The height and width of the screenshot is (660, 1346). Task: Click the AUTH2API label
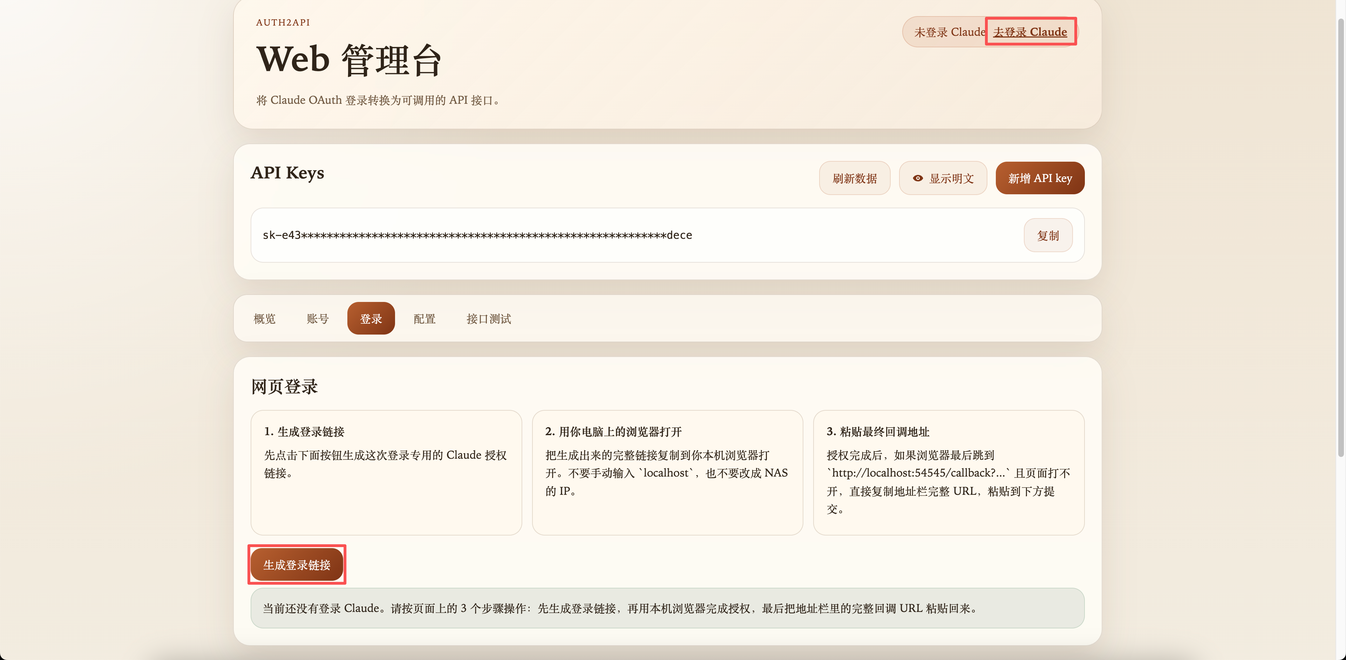pyautogui.click(x=283, y=22)
